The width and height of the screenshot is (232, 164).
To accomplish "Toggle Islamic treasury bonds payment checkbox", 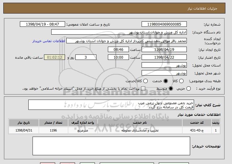I will click(143, 88).
